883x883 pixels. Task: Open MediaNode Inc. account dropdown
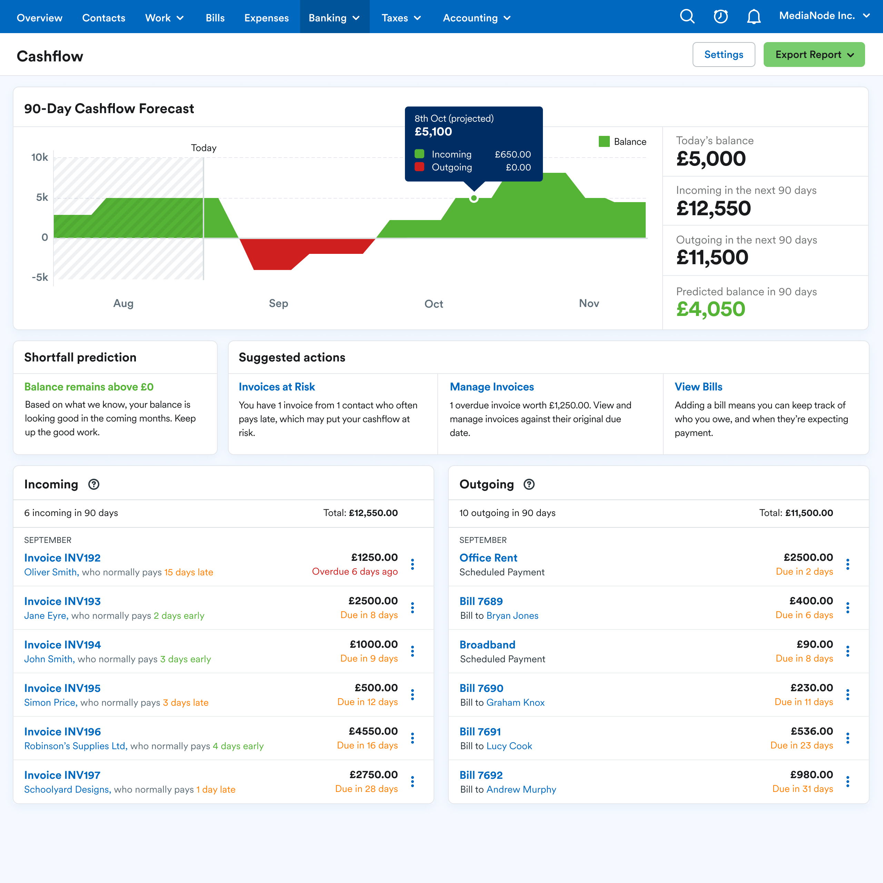click(x=824, y=16)
